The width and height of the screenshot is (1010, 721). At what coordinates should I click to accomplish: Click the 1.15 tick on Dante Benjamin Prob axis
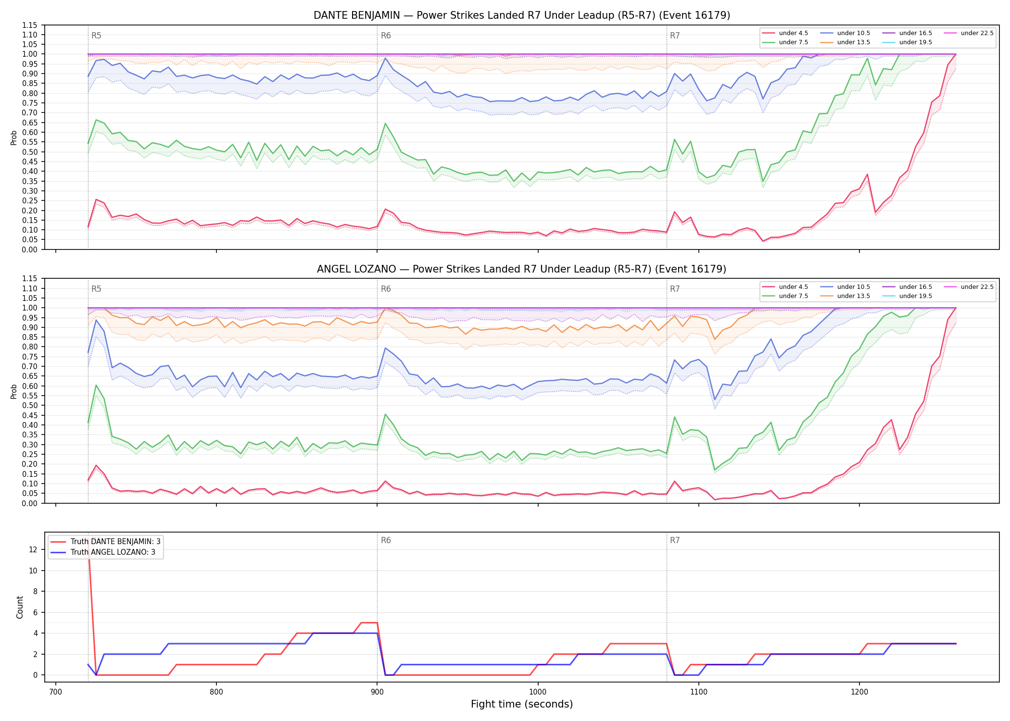(30, 25)
